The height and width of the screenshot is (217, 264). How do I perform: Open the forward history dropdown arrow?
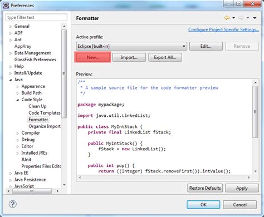[248, 18]
